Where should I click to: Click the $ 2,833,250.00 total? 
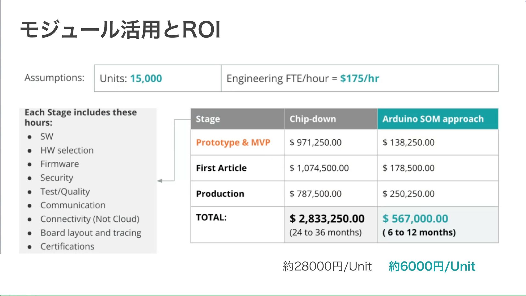327,219
